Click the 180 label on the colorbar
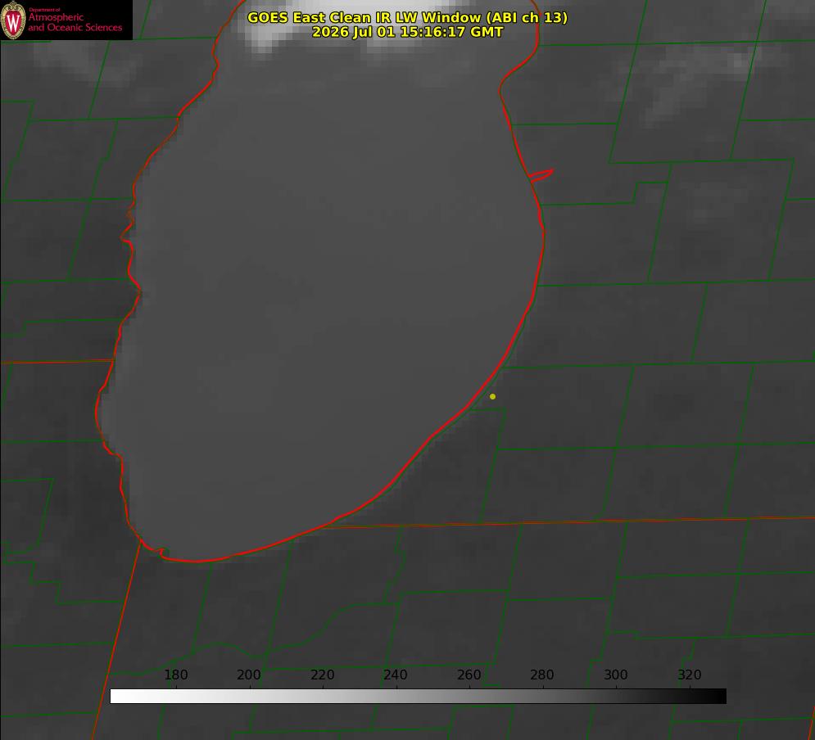Screen dimensions: 815x740 [x=175, y=675]
